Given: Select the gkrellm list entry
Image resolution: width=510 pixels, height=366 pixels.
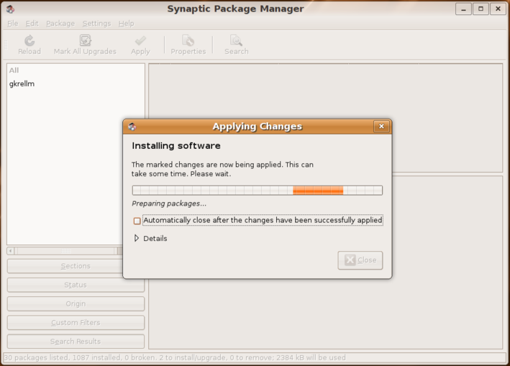Looking at the screenshot, I should 22,83.
